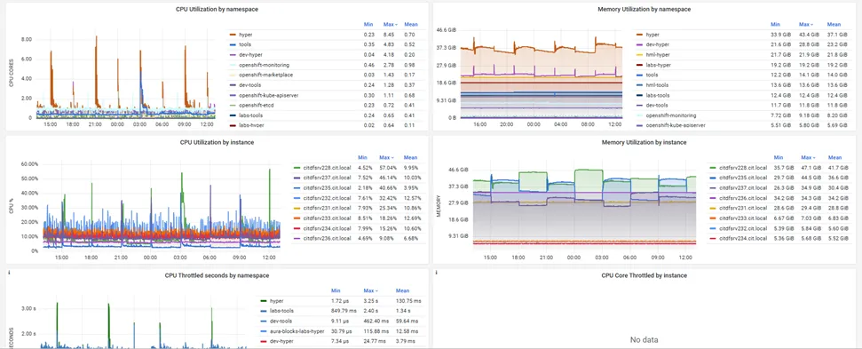Click the 47.1 GiB max value for citdfsrv228.cit.local
The image size is (862, 349).
click(810, 168)
